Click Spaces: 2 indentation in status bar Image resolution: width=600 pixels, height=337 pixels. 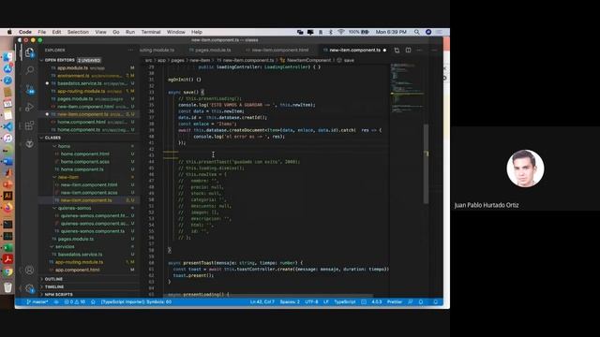[290, 301]
